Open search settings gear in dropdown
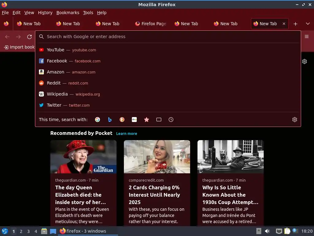314x236 pixels. coord(295,120)
